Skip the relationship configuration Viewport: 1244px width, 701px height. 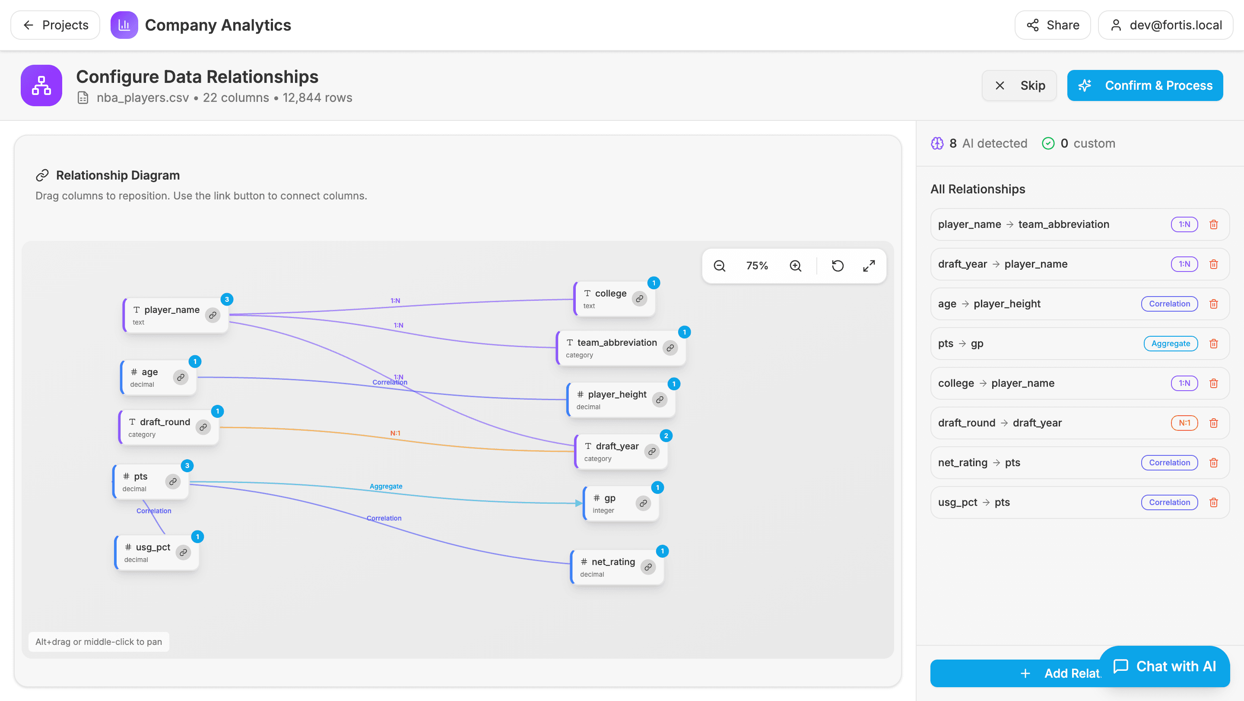1019,85
